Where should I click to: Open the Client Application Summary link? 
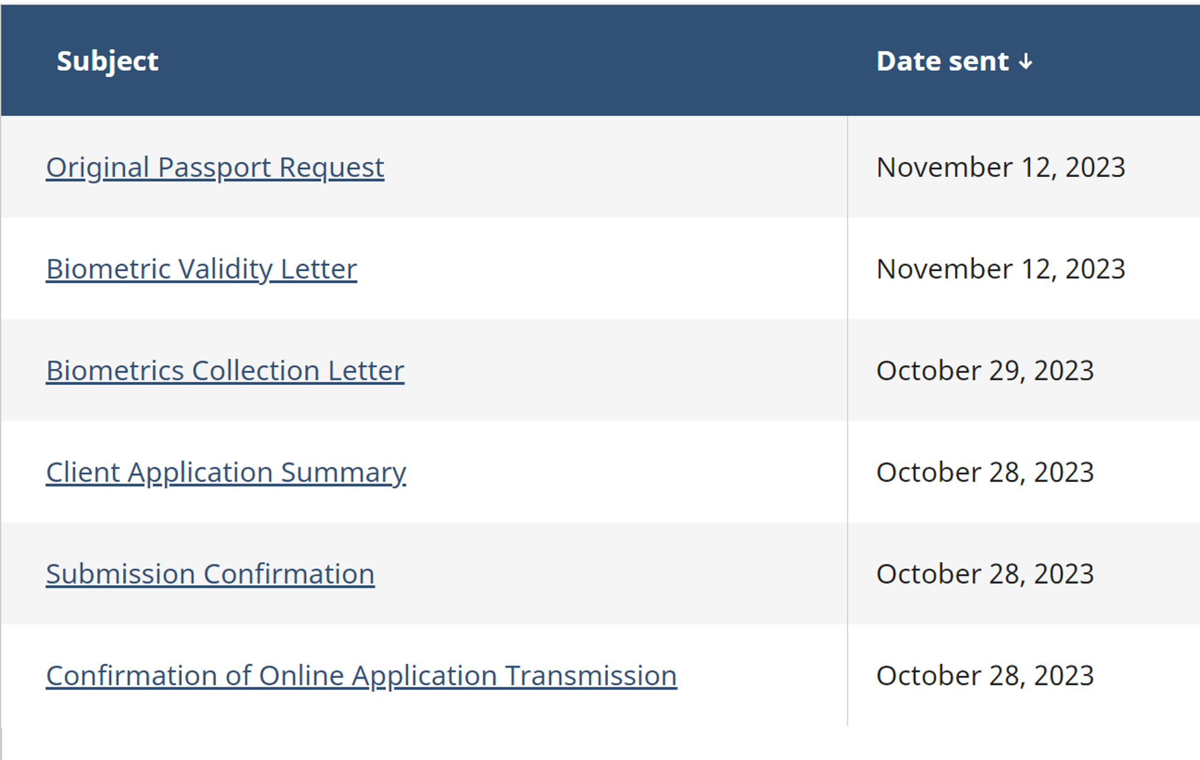tap(226, 473)
